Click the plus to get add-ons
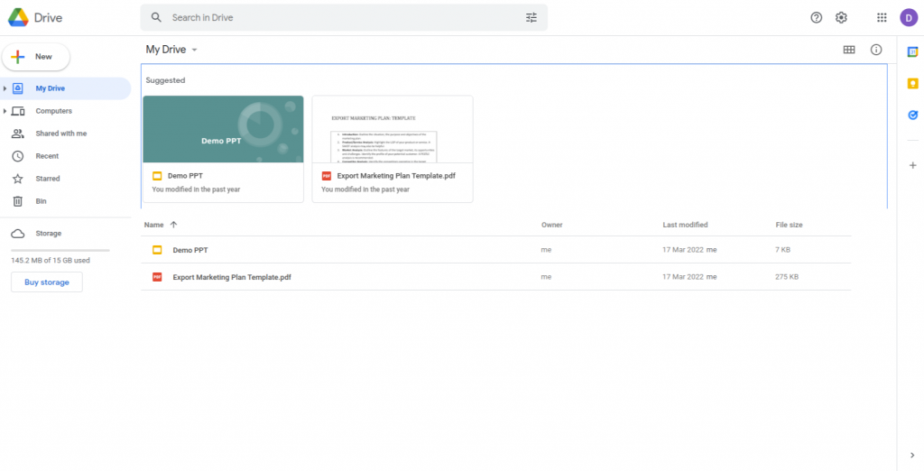 [912, 165]
